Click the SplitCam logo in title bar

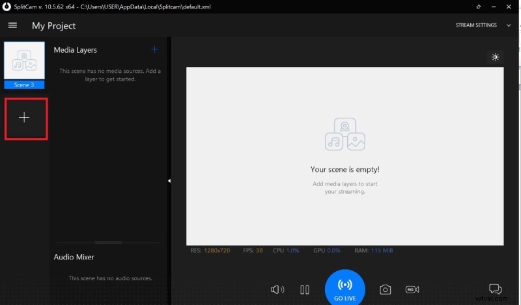[x=7, y=7]
